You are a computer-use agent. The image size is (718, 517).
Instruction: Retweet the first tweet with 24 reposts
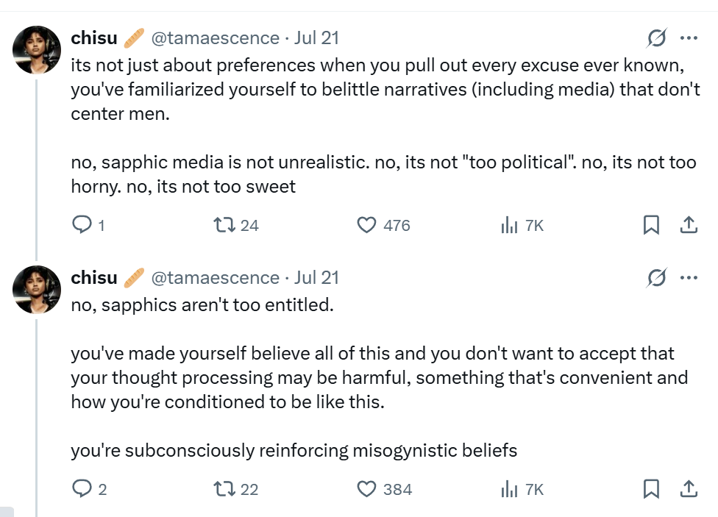tap(221, 225)
